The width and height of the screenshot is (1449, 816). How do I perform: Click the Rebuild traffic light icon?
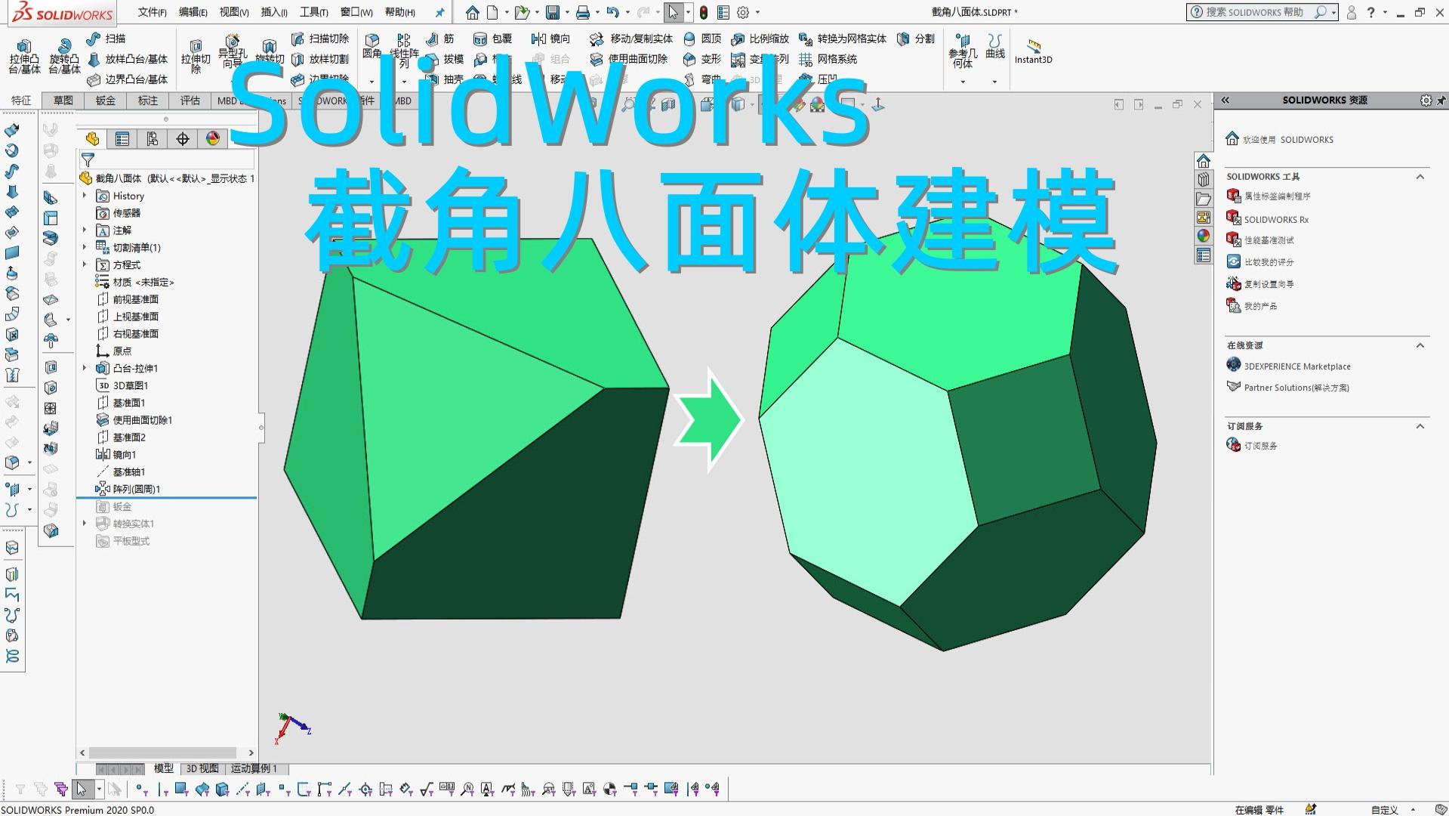tap(703, 12)
